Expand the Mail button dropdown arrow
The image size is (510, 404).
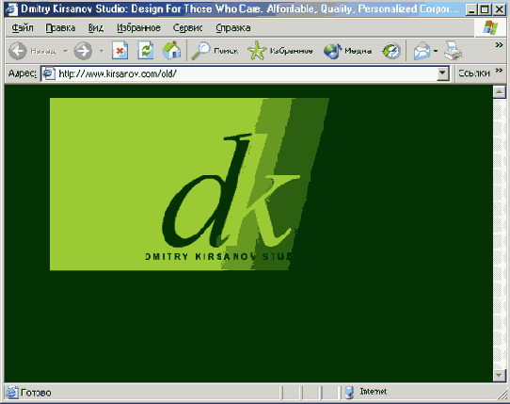[x=436, y=51]
